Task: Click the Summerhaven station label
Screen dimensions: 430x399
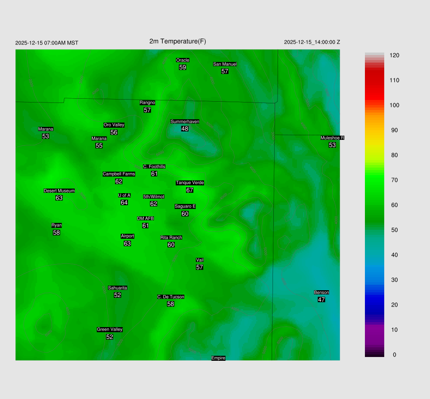Action: tap(185, 121)
